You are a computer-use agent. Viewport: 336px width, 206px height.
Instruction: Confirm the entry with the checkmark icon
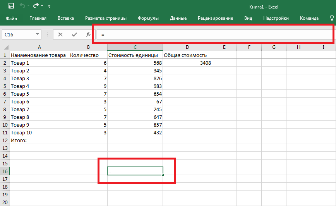tap(74, 34)
